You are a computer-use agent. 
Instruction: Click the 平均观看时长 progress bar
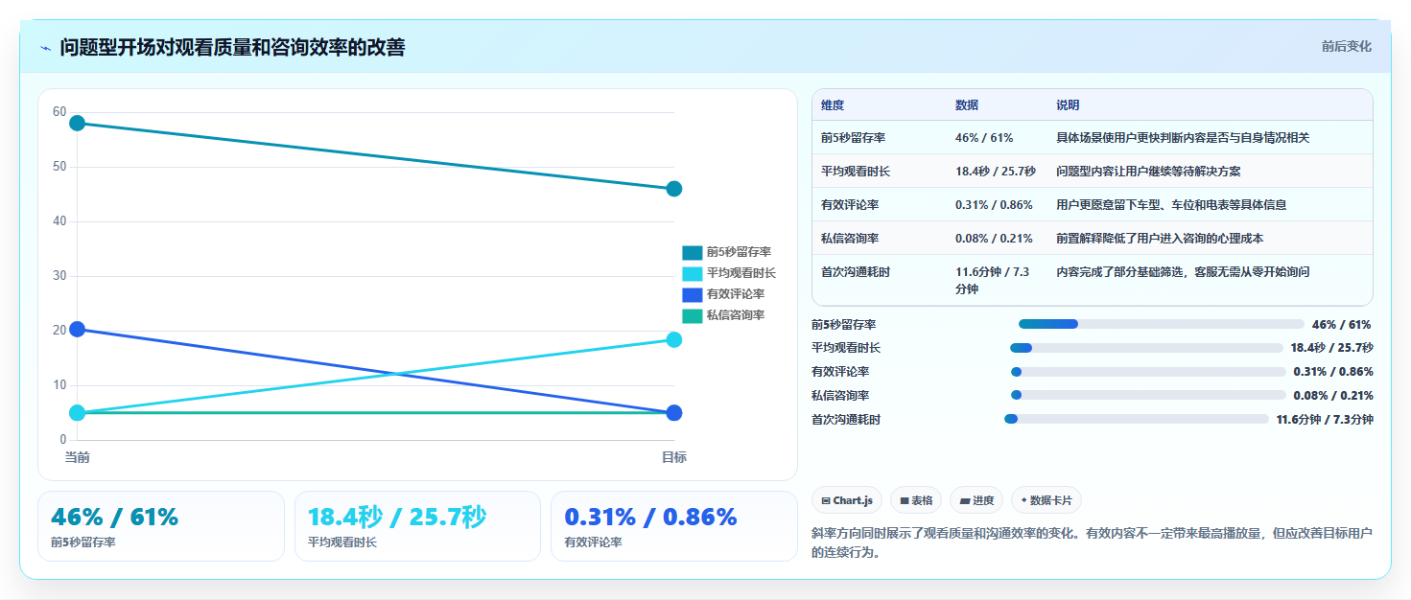[1146, 348]
